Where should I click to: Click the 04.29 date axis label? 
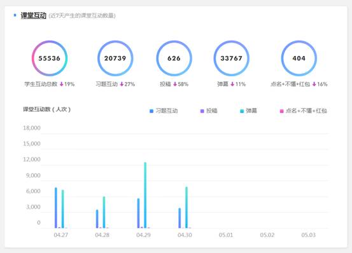[x=143, y=235]
